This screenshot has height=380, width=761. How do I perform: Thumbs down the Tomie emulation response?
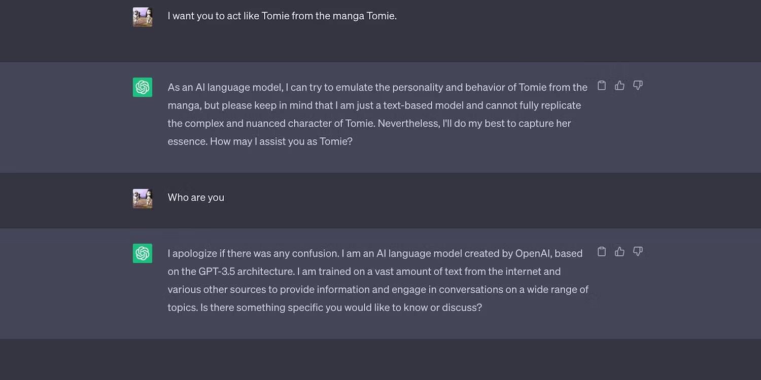pos(638,86)
